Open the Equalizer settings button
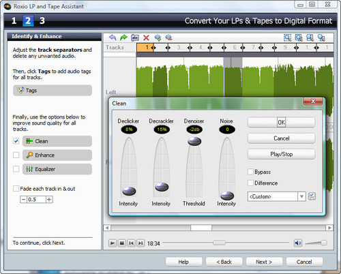The height and width of the screenshot is (274, 341). [x=57, y=169]
